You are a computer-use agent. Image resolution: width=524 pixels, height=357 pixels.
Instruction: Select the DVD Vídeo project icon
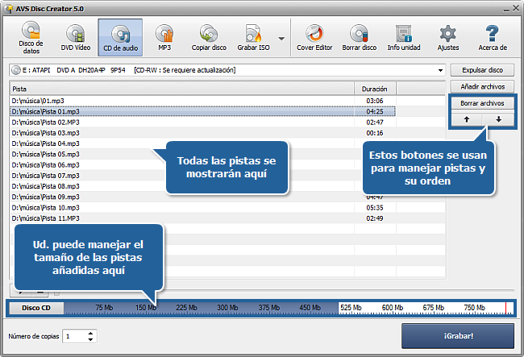[x=76, y=37]
